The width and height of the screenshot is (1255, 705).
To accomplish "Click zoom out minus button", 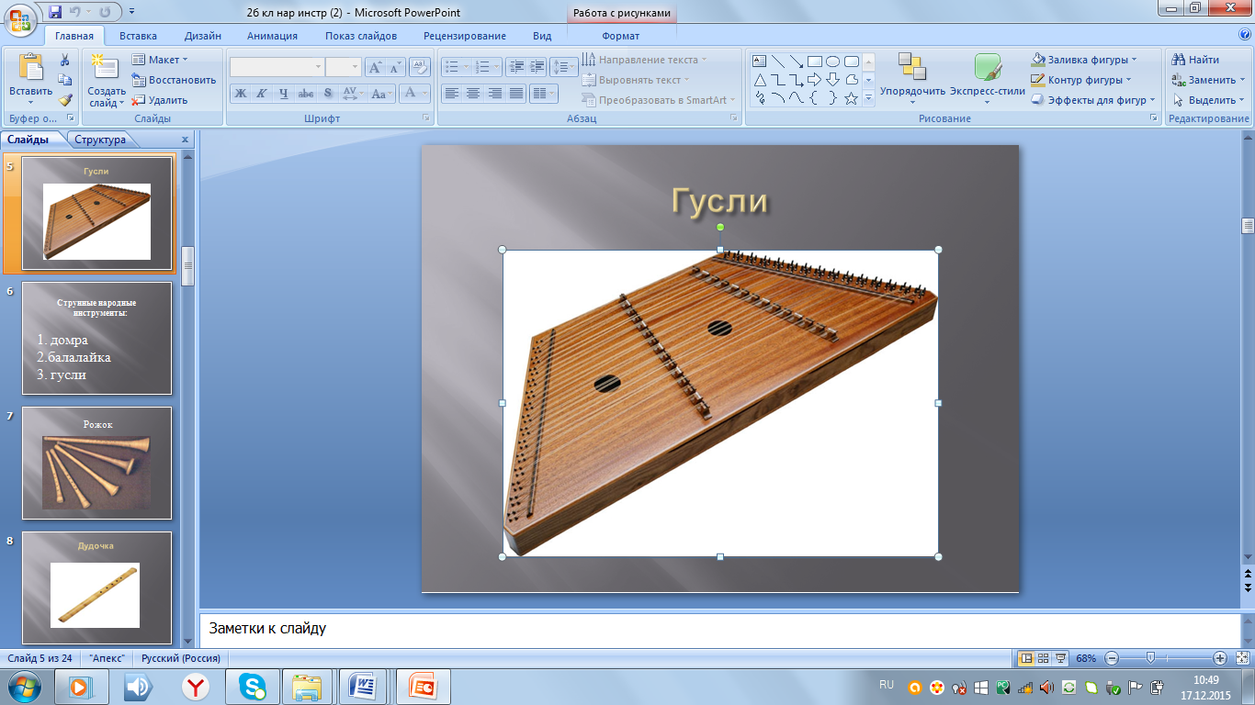I will tap(1112, 658).
